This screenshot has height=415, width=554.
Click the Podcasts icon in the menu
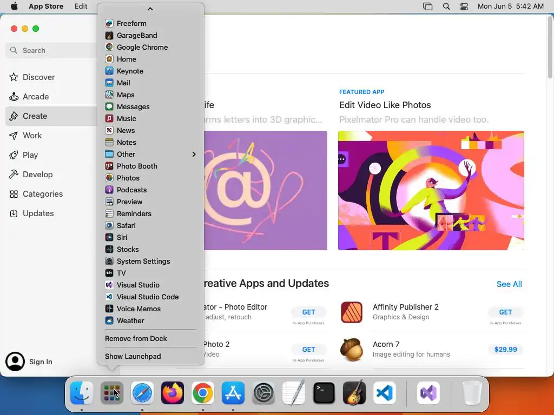click(109, 190)
